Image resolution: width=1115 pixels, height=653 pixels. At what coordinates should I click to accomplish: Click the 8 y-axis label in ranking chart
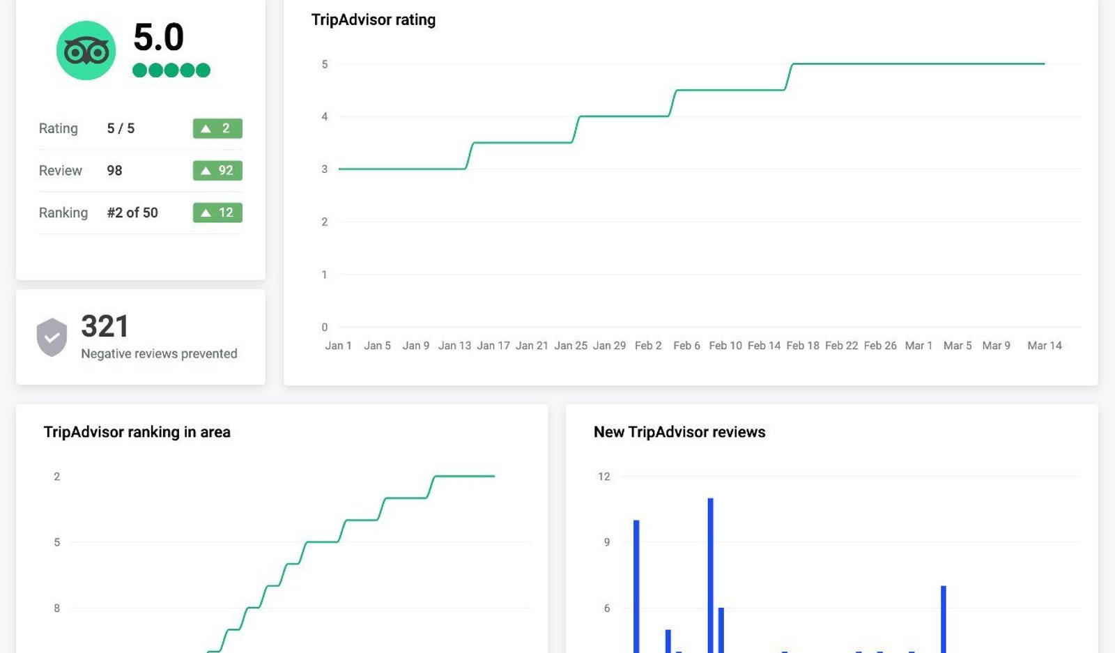coord(57,608)
